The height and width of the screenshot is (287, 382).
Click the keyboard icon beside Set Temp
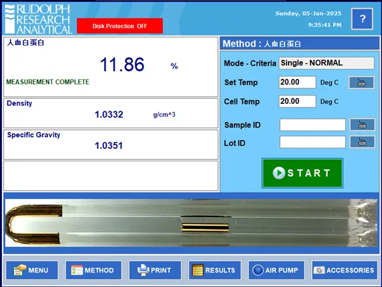(x=361, y=82)
